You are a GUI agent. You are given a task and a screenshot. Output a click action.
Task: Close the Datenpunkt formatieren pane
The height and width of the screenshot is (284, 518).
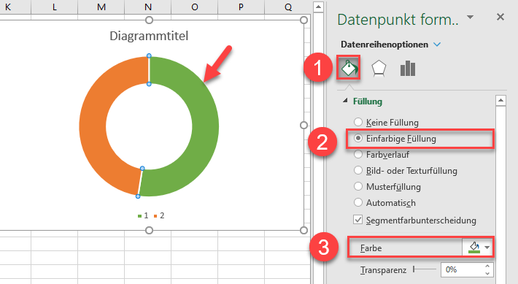(500, 17)
